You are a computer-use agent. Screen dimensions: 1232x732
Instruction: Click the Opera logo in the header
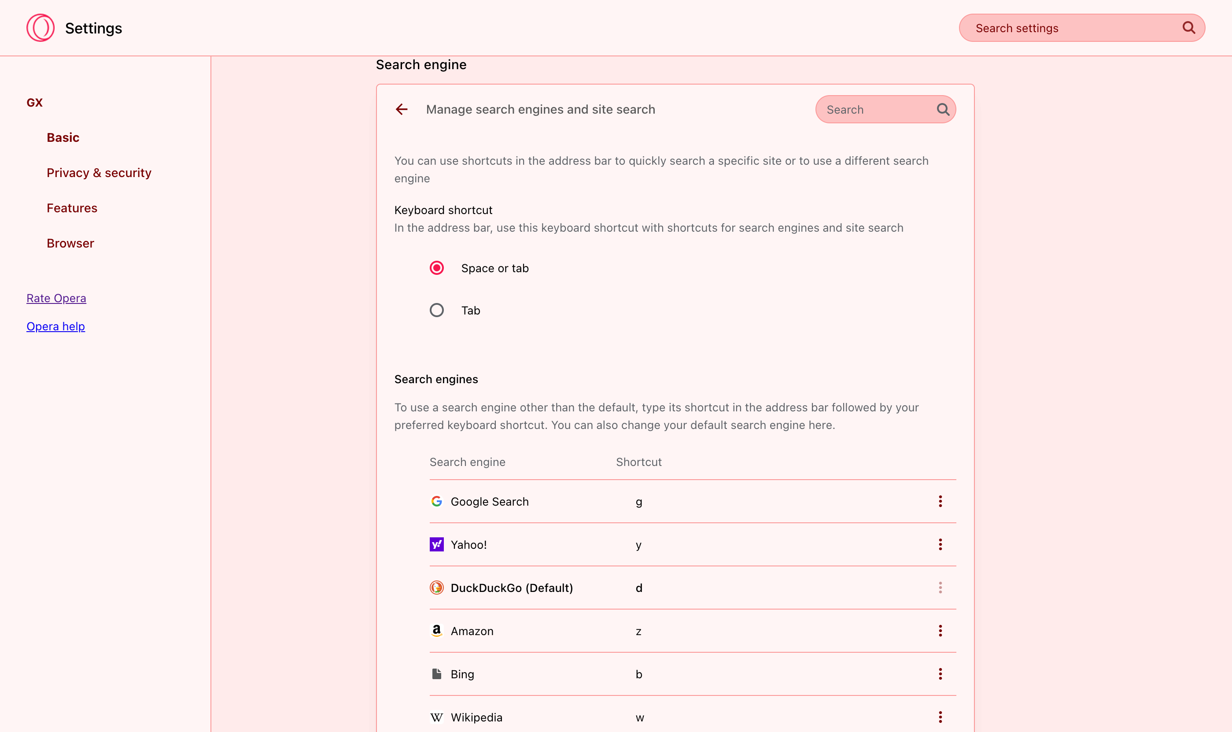[41, 28]
